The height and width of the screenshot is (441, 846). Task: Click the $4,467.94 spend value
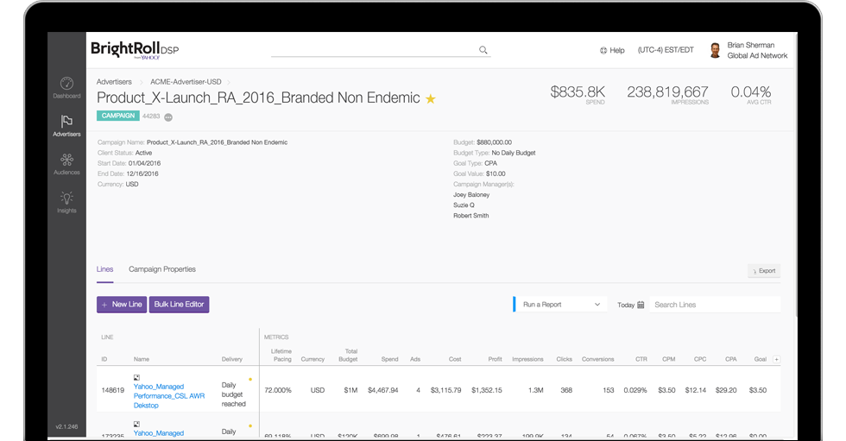pyautogui.click(x=383, y=390)
